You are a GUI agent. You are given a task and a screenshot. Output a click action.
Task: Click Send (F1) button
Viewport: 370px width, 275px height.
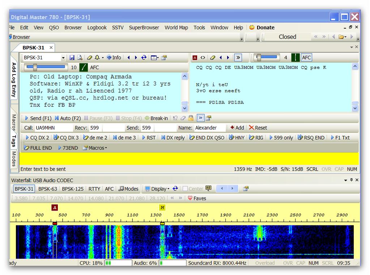[x=38, y=118]
